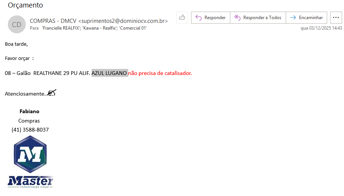Image resolution: width=344 pixels, height=196 pixels.
Task: Click the highlighted AZUL LUGANO text
Action: [110, 73]
